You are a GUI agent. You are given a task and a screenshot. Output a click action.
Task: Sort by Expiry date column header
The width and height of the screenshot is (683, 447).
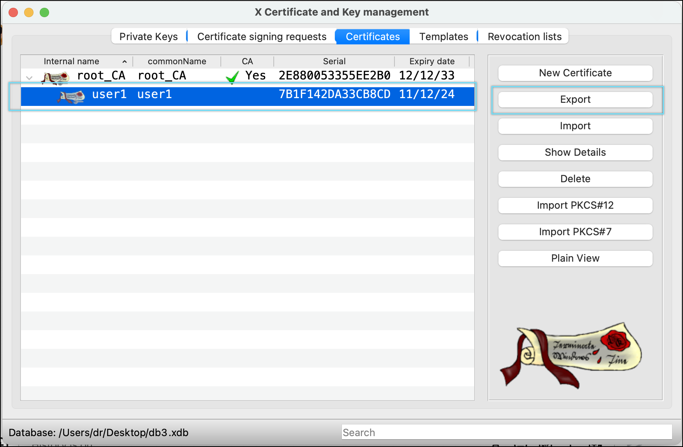click(431, 62)
